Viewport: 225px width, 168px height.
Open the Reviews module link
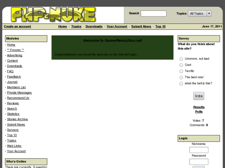click(13, 103)
